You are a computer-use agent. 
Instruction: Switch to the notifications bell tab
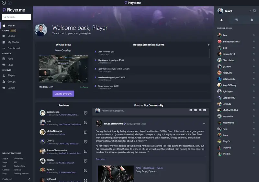pyautogui.click(x=252, y=20)
